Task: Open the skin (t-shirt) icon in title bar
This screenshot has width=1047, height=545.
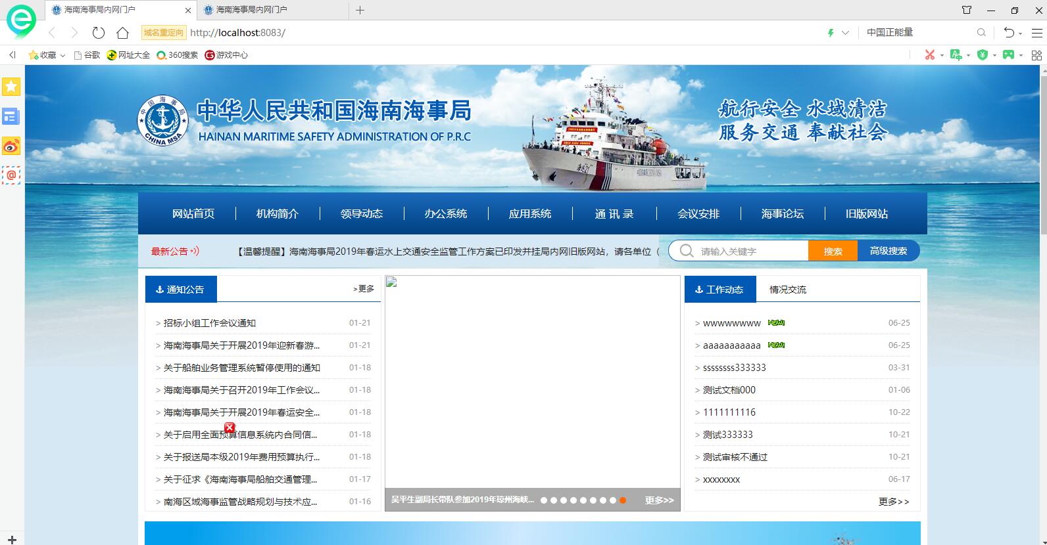Action: pos(967,10)
